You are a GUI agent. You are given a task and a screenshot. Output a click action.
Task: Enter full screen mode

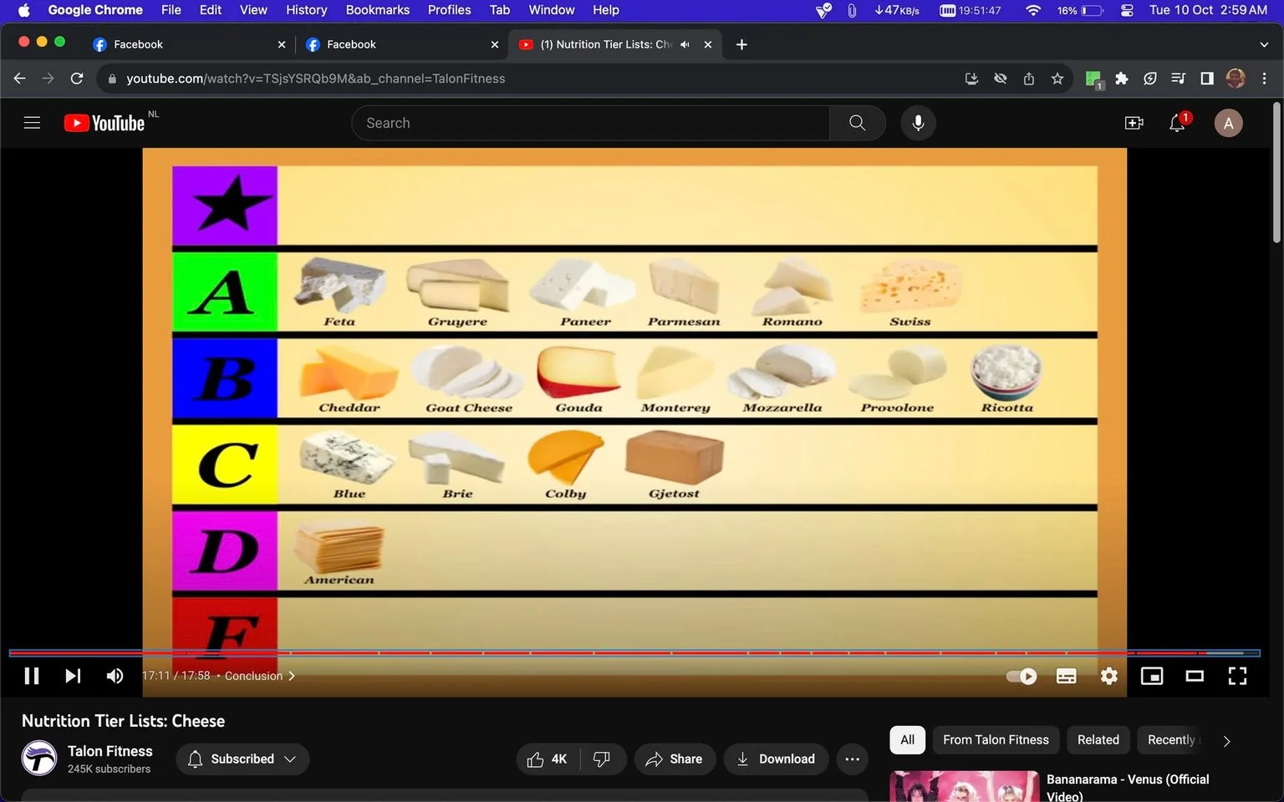(x=1237, y=676)
